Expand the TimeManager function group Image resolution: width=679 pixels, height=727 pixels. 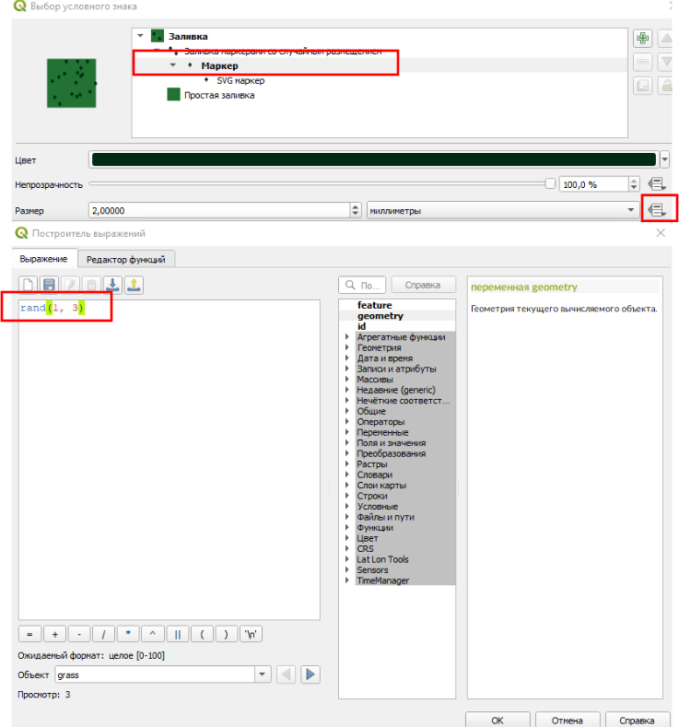point(347,580)
